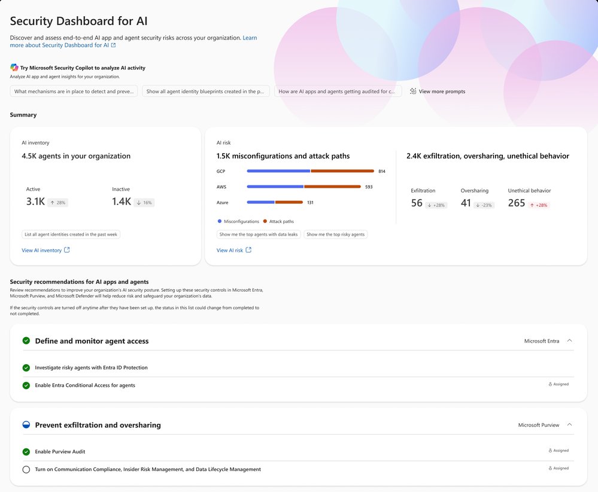Click 'Show me the top risky agents' prompt
Viewport: 598px width, 492px height.
coord(336,234)
